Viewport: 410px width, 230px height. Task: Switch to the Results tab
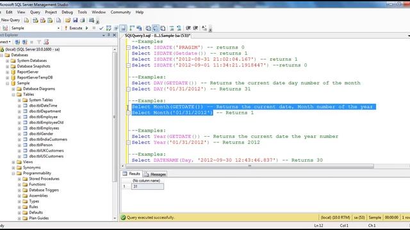(x=131, y=174)
